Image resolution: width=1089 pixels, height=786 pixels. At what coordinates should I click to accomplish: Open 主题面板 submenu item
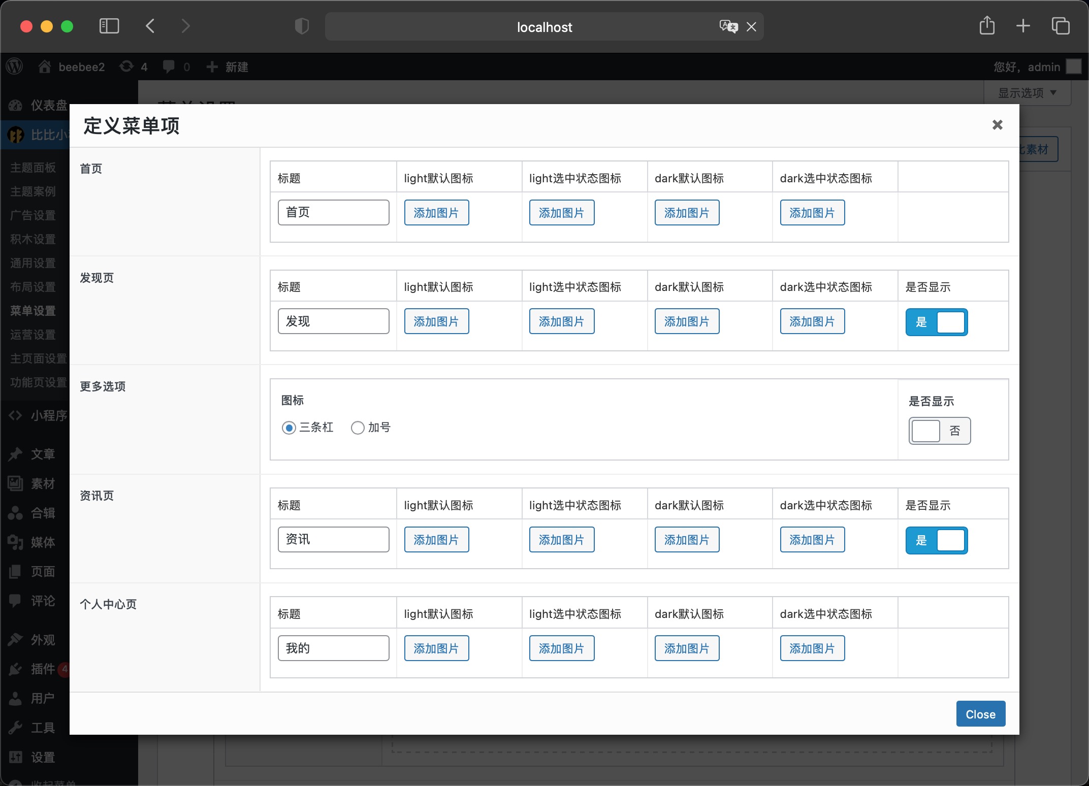point(33,168)
